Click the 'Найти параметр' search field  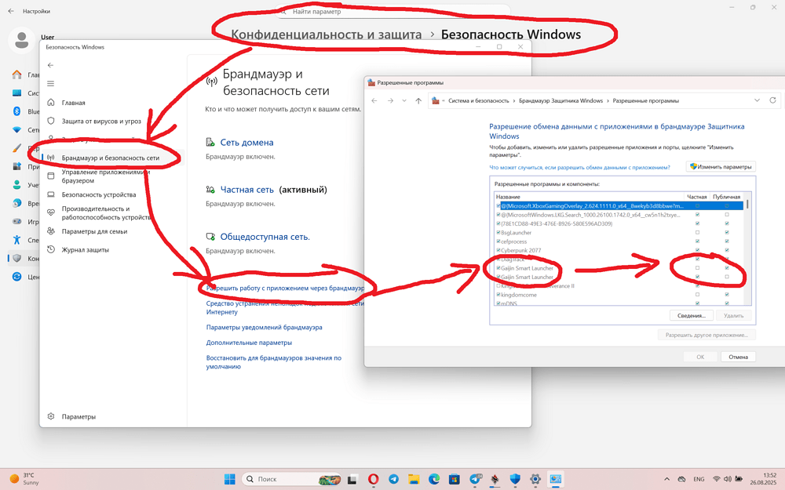click(392, 11)
